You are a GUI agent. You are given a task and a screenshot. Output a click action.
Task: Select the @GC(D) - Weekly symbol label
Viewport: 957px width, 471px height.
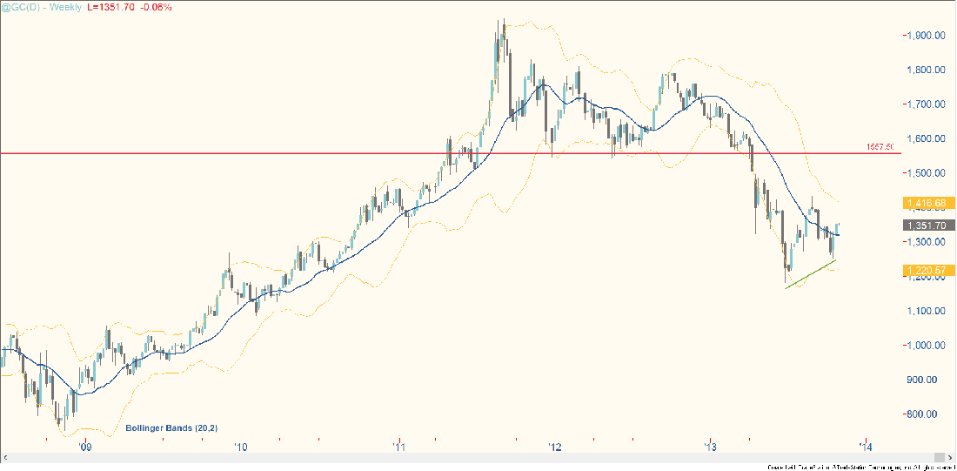42,7
